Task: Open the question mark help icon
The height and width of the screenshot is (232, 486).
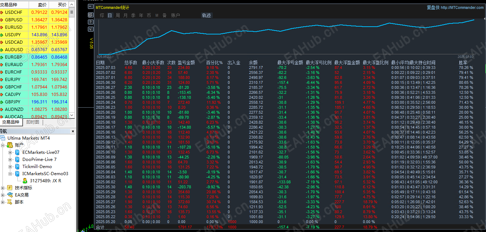Action: click(90, 22)
